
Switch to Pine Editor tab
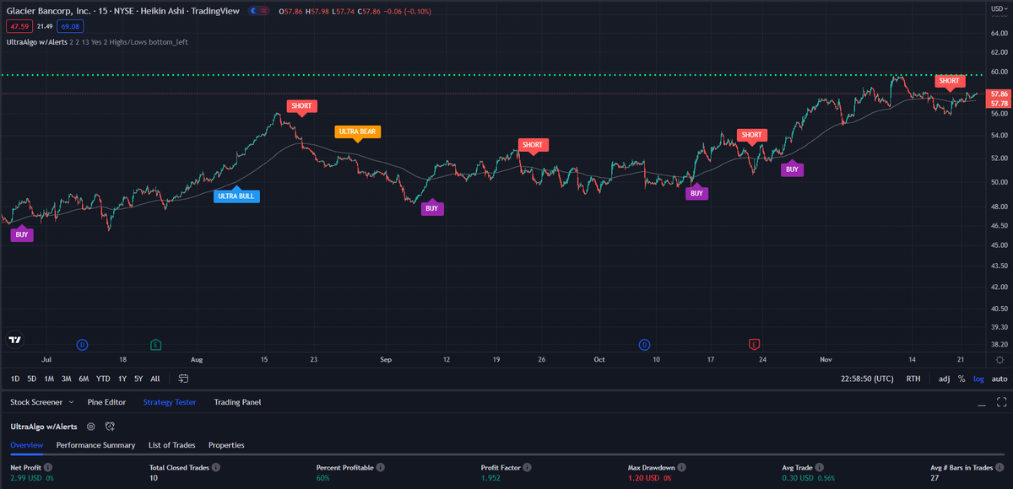coord(106,402)
